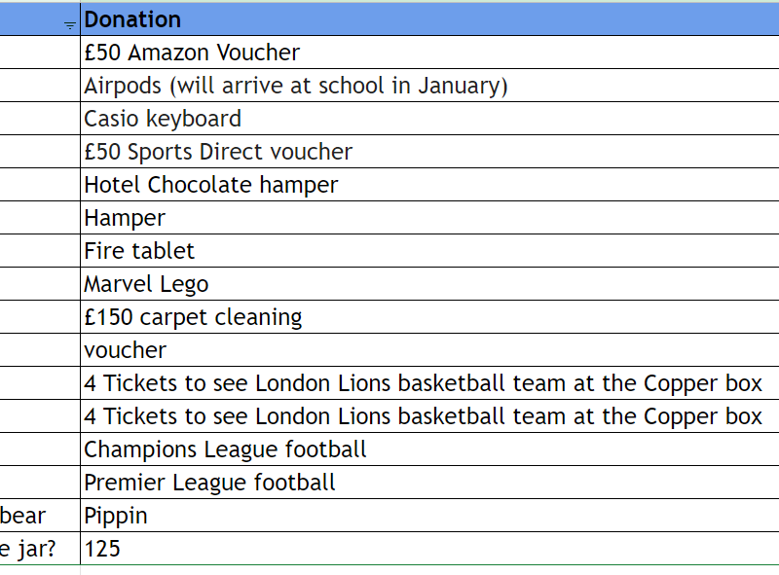
Task: Select the Airpods donation cell
Action: [428, 86]
